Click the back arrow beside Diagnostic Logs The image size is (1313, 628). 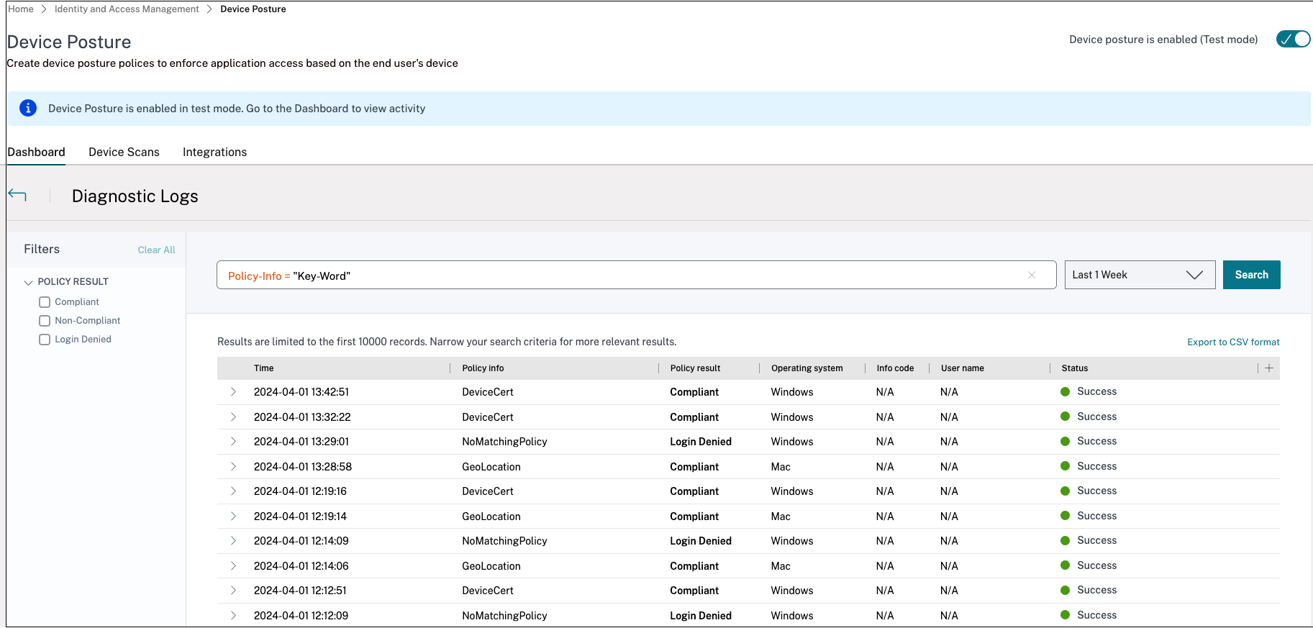point(17,195)
